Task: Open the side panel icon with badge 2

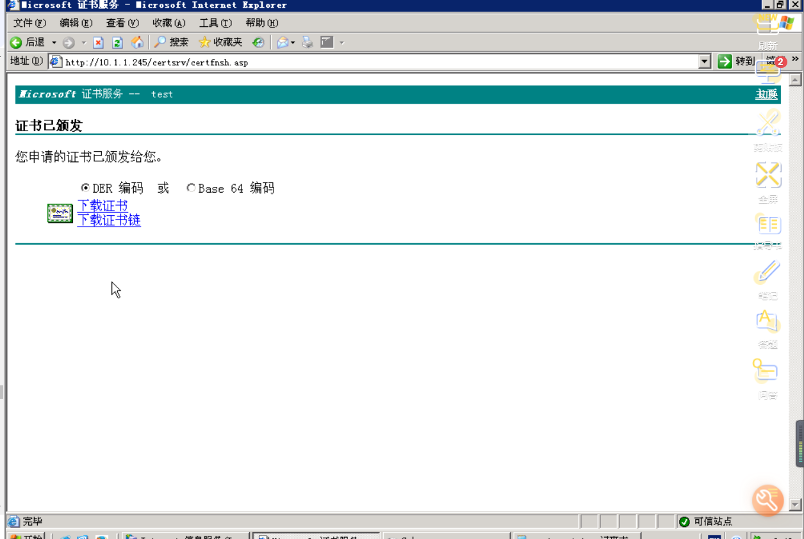Action: (x=769, y=70)
